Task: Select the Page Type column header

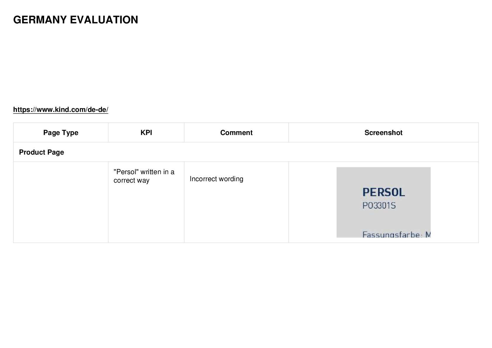Action: (x=61, y=133)
